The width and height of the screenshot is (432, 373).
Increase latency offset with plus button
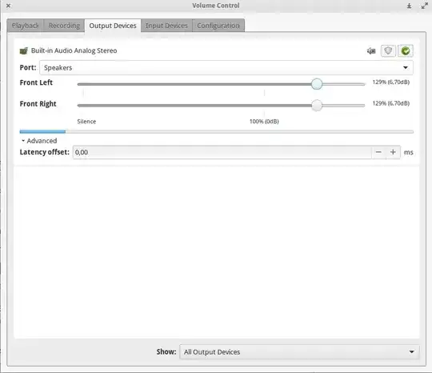coord(393,152)
